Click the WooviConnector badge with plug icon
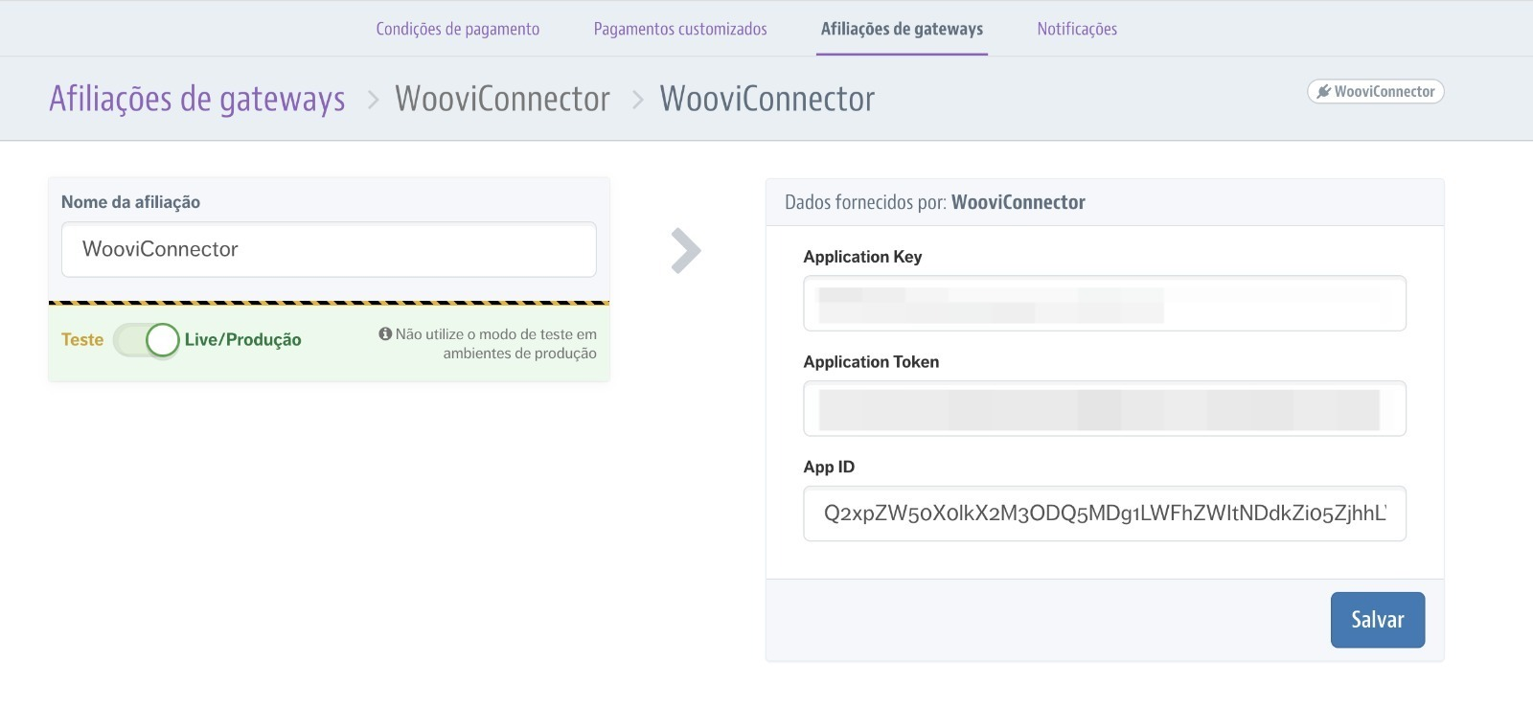1533x708 pixels. pyautogui.click(x=1375, y=92)
